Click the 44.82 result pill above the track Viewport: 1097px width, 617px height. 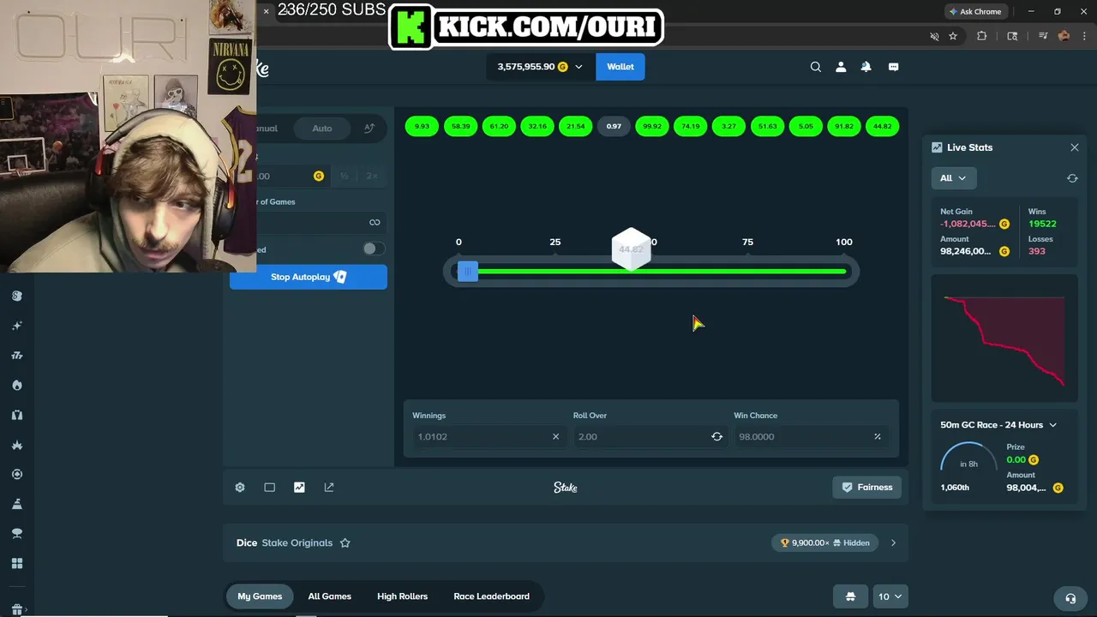coord(882,126)
